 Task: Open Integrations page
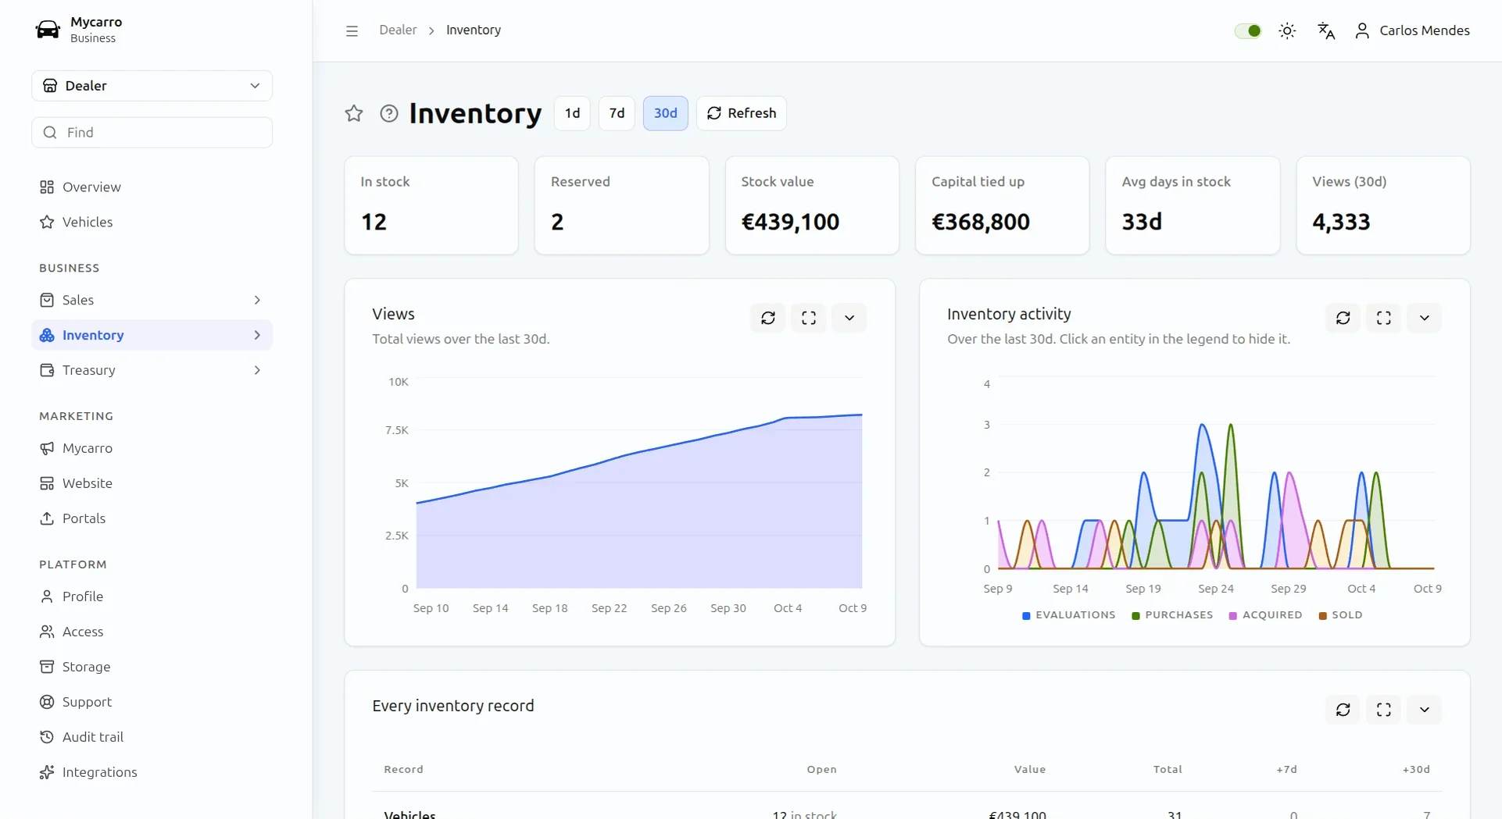click(x=152, y=772)
